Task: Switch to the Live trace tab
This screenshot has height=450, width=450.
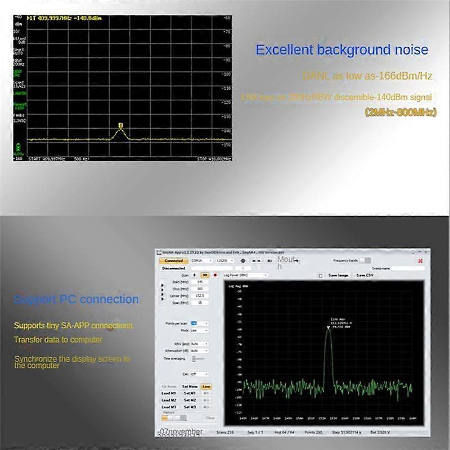Action: pyautogui.click(x=206, y=386)
